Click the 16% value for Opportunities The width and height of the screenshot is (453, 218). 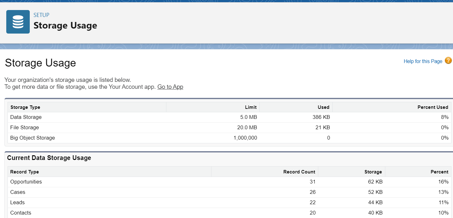(443, 182)
